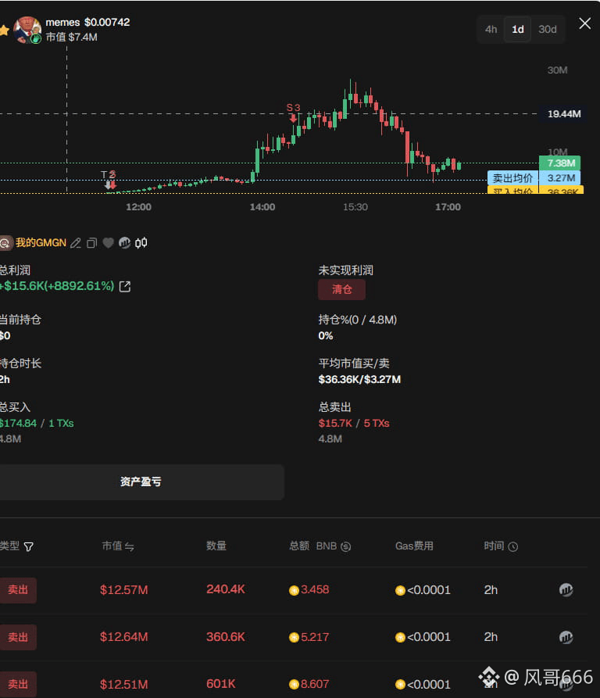Viewport: 600px width, 698px height.
Task: Toggle the star favorite for the memes token
Action: 4,30
